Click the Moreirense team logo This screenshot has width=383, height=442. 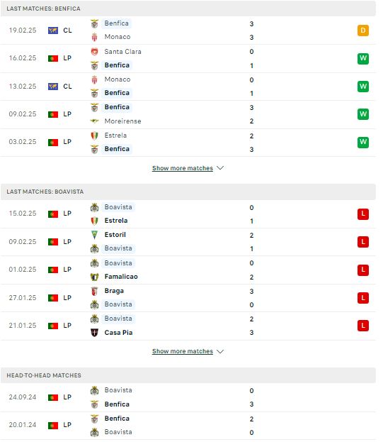96,122
